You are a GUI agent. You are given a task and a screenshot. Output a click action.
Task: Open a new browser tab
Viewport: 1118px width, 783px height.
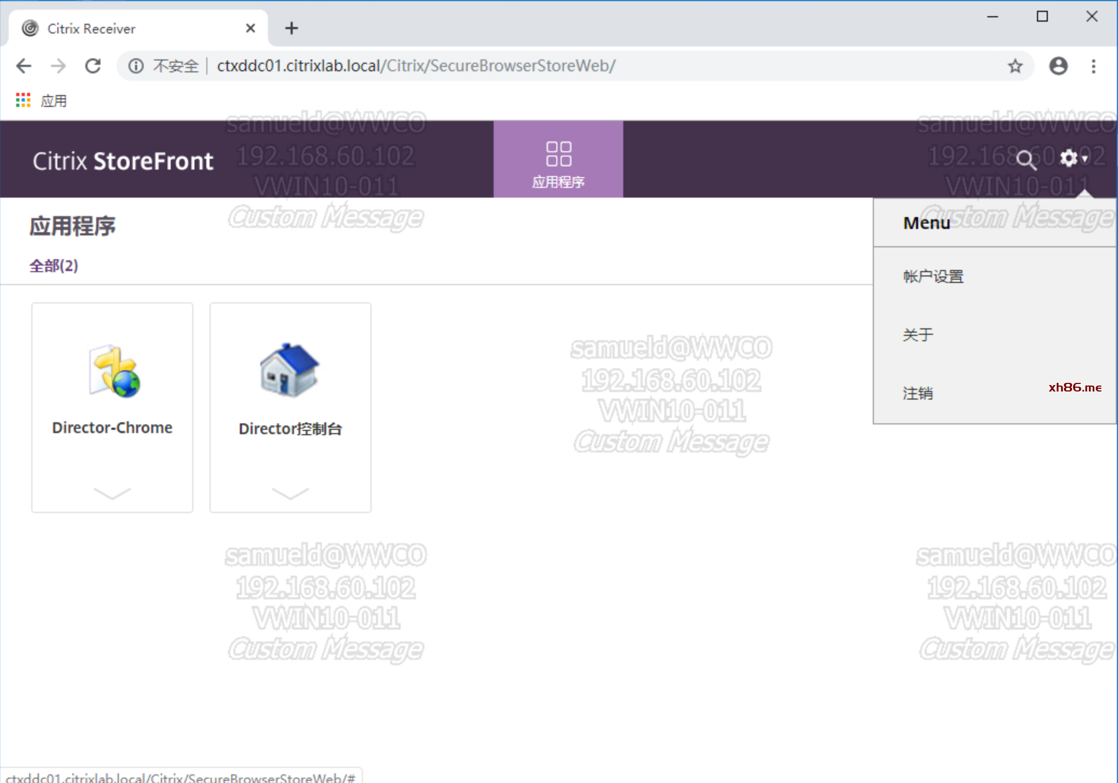[x=292, y=28]
